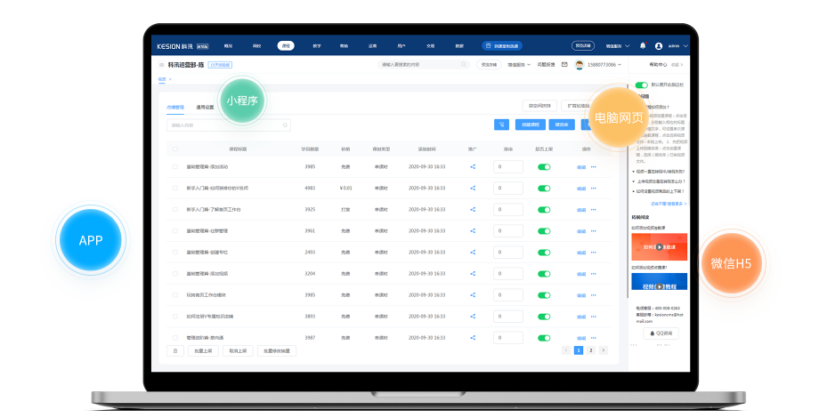
Task: Expand the admin account dropdown arrow
Action: coord(685,46)
